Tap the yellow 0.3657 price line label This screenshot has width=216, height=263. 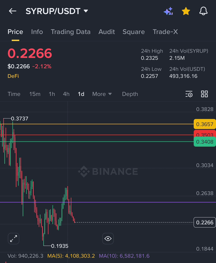(x=205, y=124)
